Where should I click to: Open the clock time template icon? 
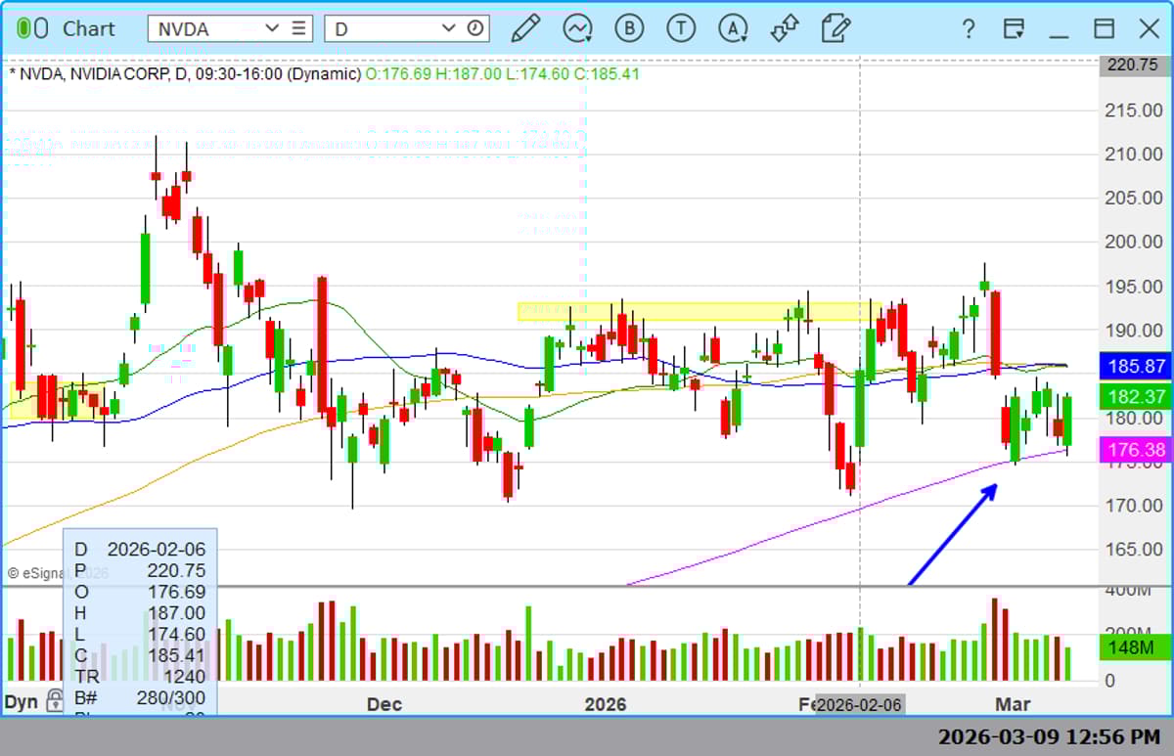point(474,28)
